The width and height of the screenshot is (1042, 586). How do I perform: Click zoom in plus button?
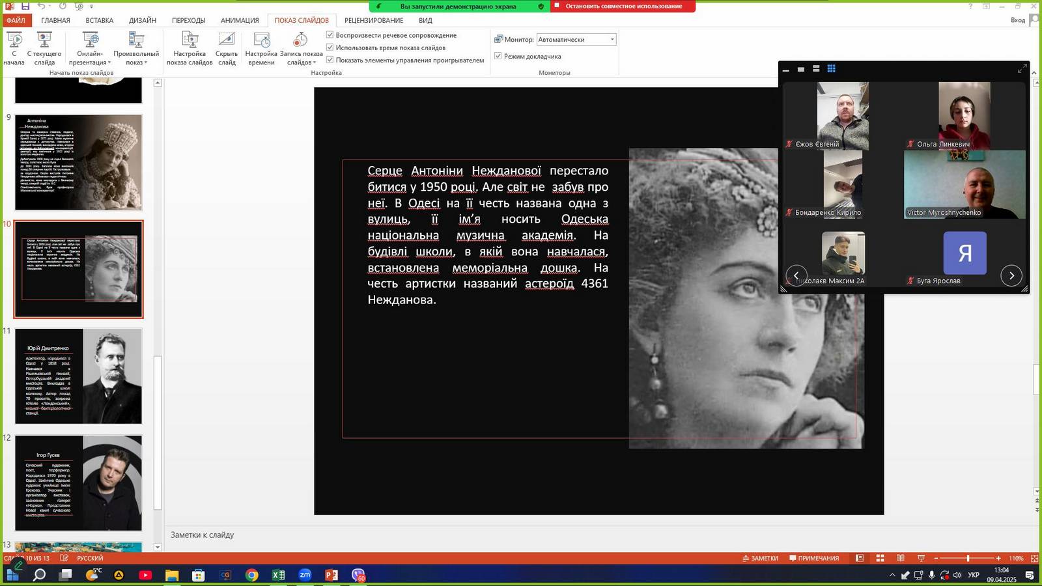tap(998, 558)
